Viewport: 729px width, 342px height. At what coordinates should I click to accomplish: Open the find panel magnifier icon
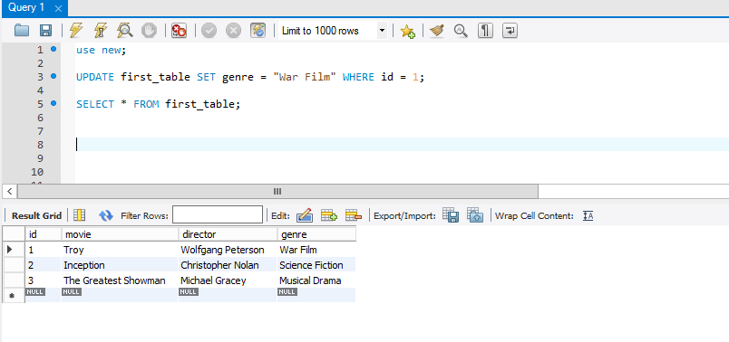461,31
